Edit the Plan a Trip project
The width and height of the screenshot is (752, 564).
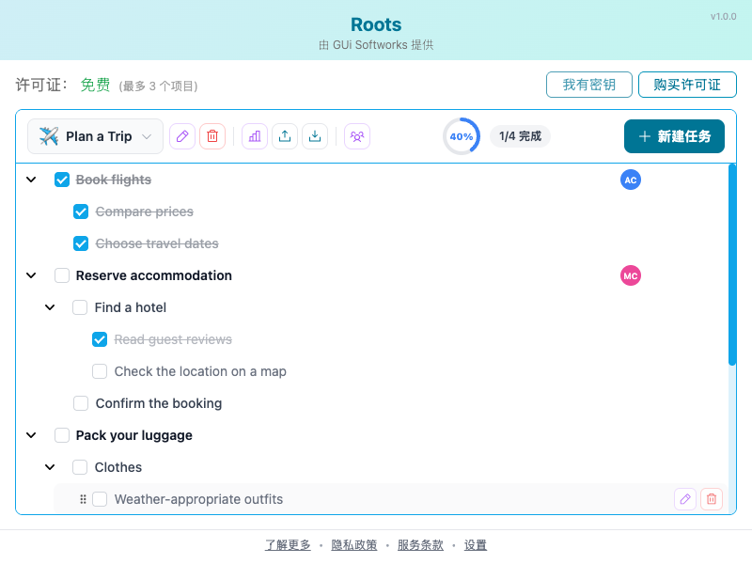click(x=182, y=136)
